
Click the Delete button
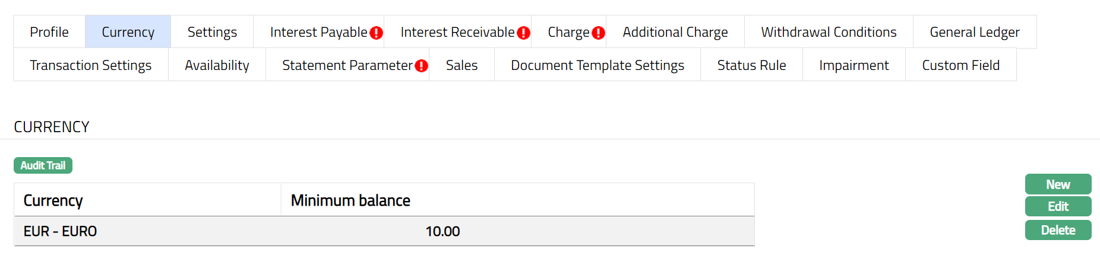pyautogui.click(x=1058, y=230)
